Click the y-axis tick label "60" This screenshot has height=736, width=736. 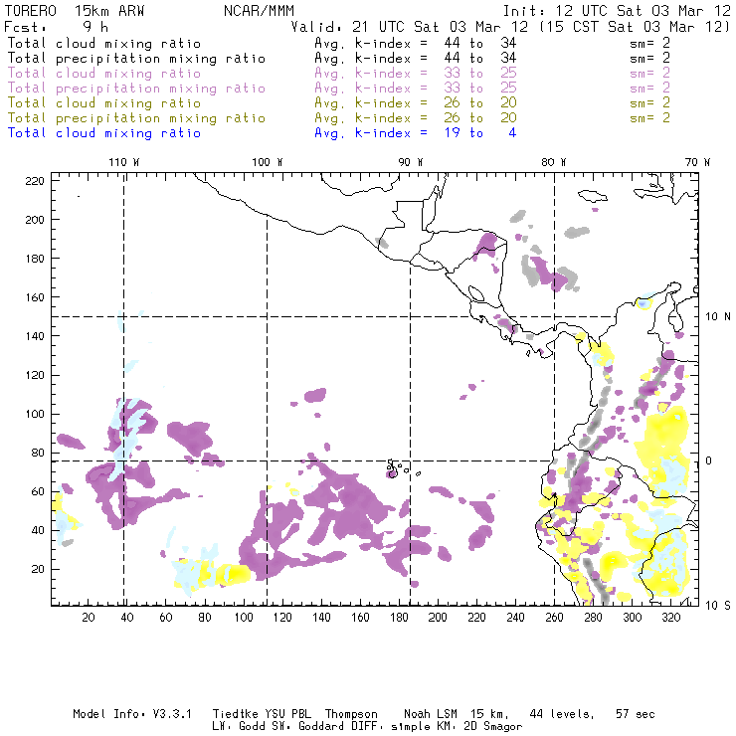point(38,491)
